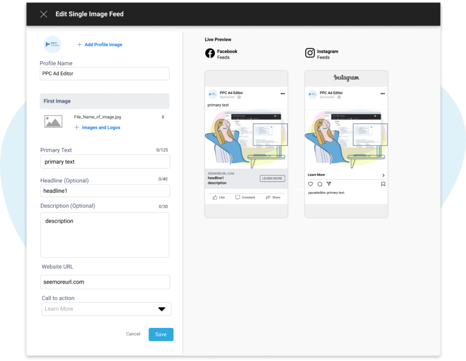This screenshot has width=466, height=361.
Task: Click Learn More button in Facebook preview
Action: click(272, 178)
